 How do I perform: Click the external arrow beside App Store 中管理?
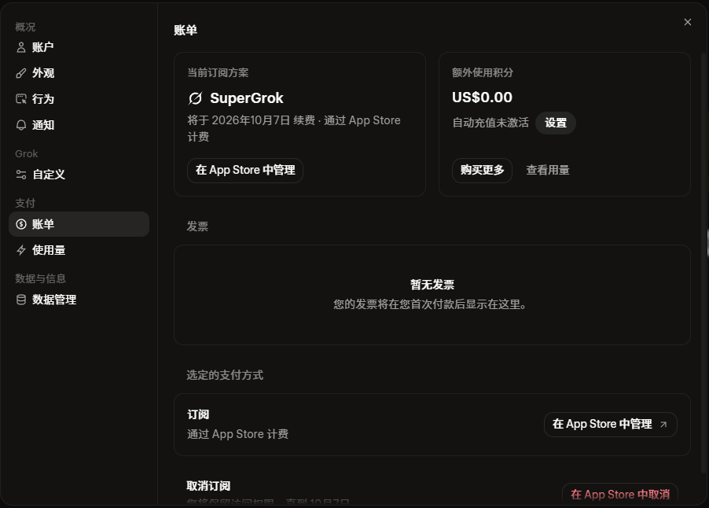tap(663, 425)
